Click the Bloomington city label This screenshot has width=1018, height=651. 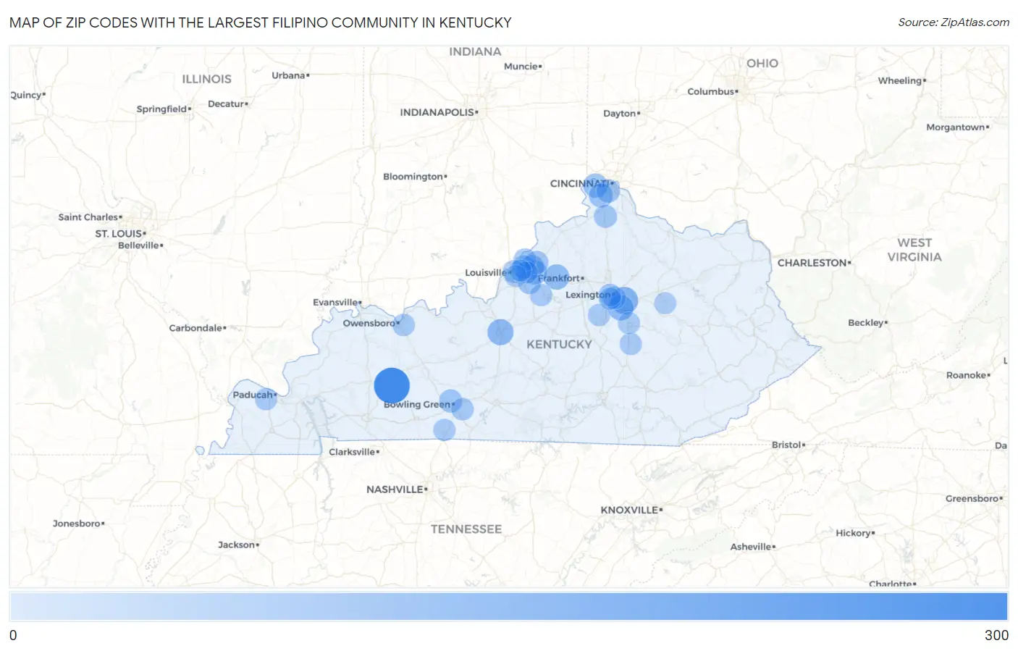tap(414, 177)
